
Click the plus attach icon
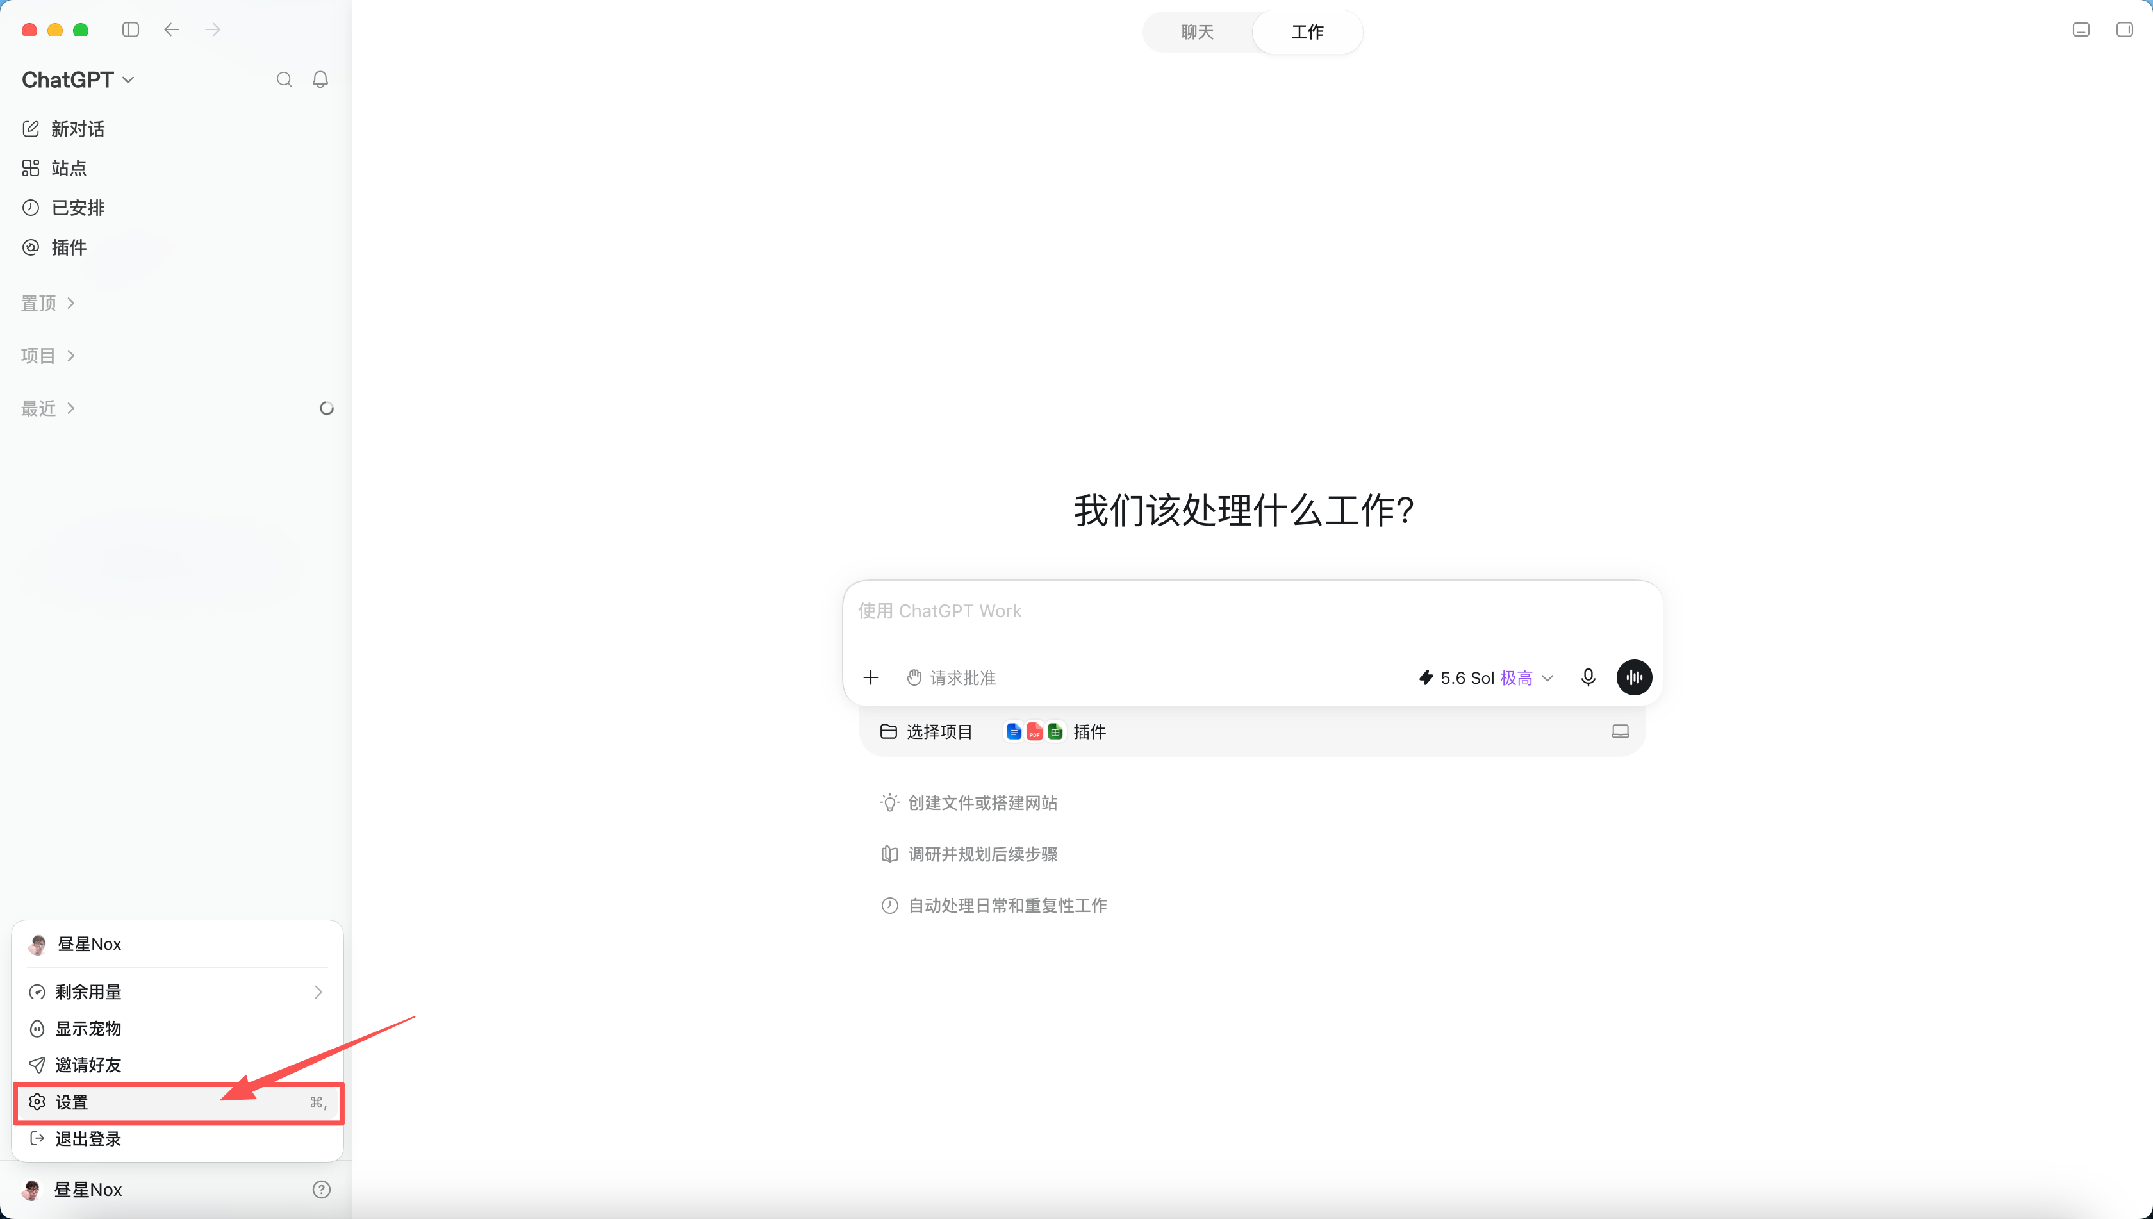tap(871, 677)
